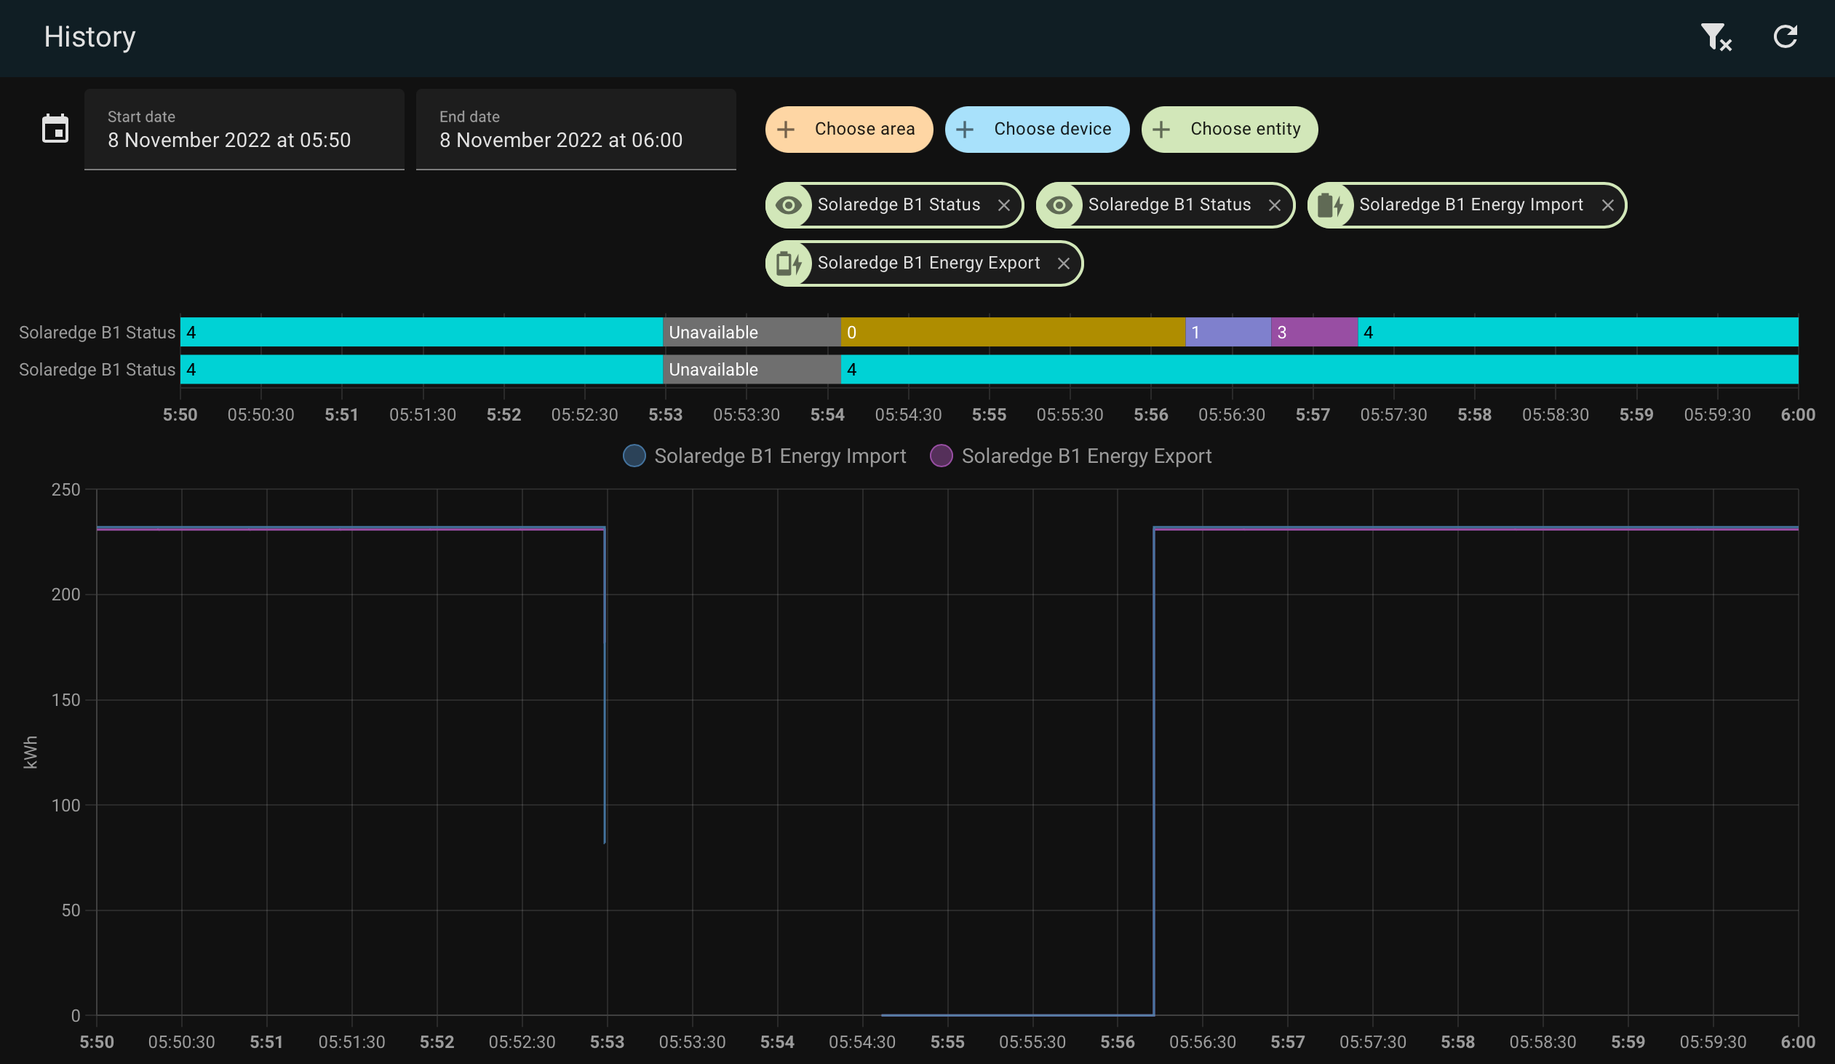Hide the Energy Import series via legend circle
Screen dimensions: 1835x1064
click(x=634, y=456)
